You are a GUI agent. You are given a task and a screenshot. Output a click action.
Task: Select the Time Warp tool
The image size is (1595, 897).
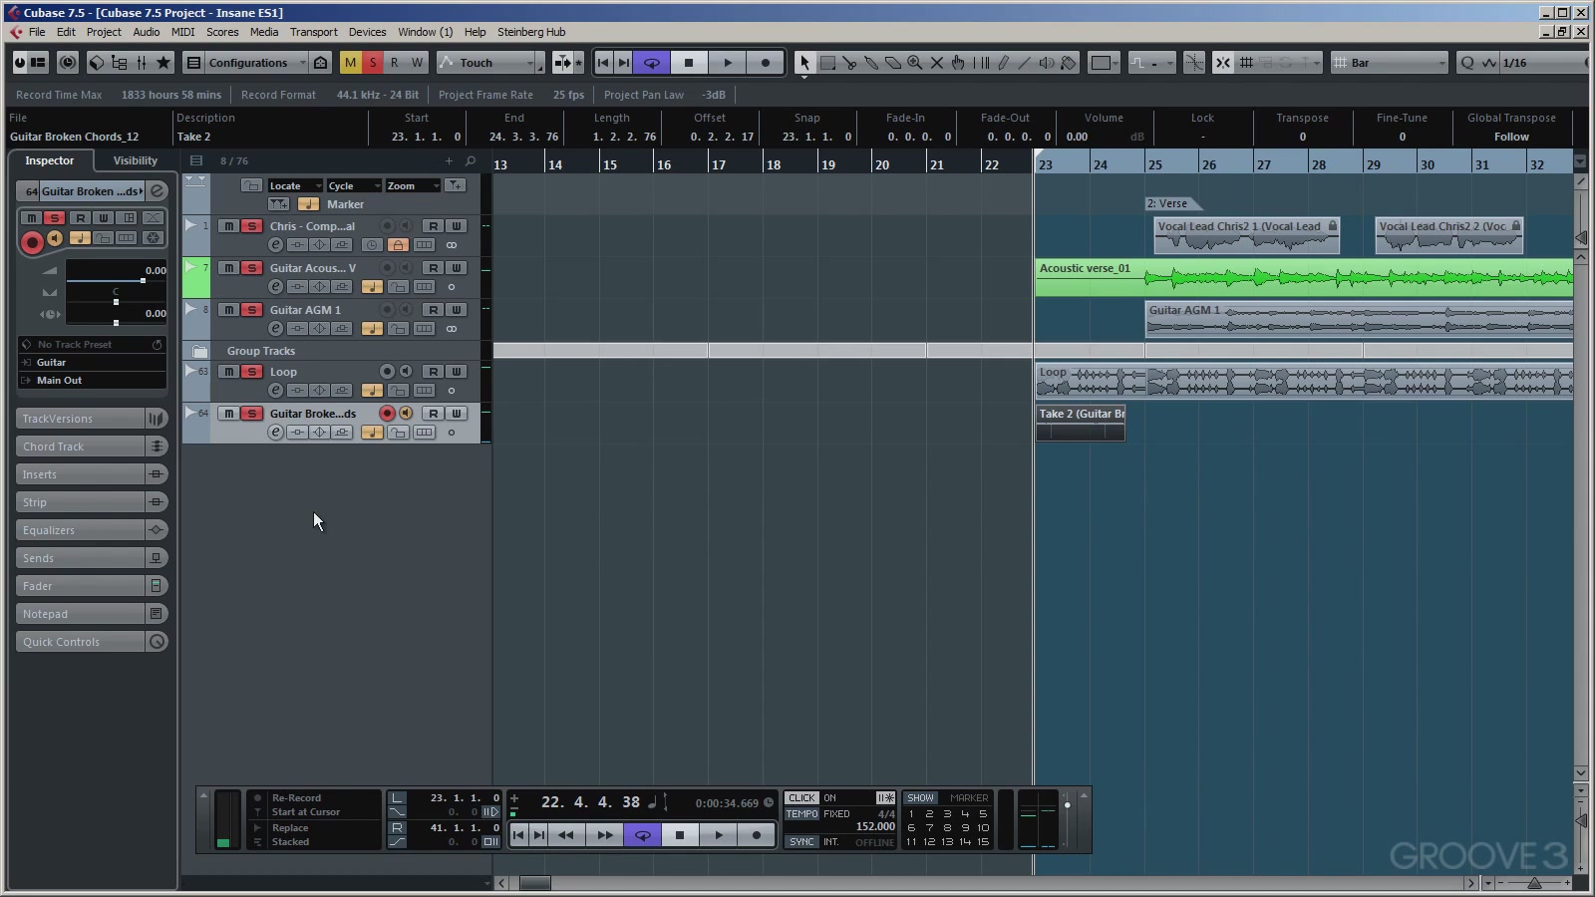981,62
